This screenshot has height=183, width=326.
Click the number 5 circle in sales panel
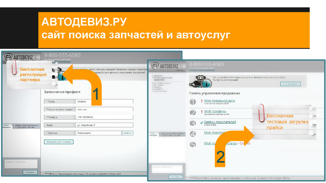[193, 144]
